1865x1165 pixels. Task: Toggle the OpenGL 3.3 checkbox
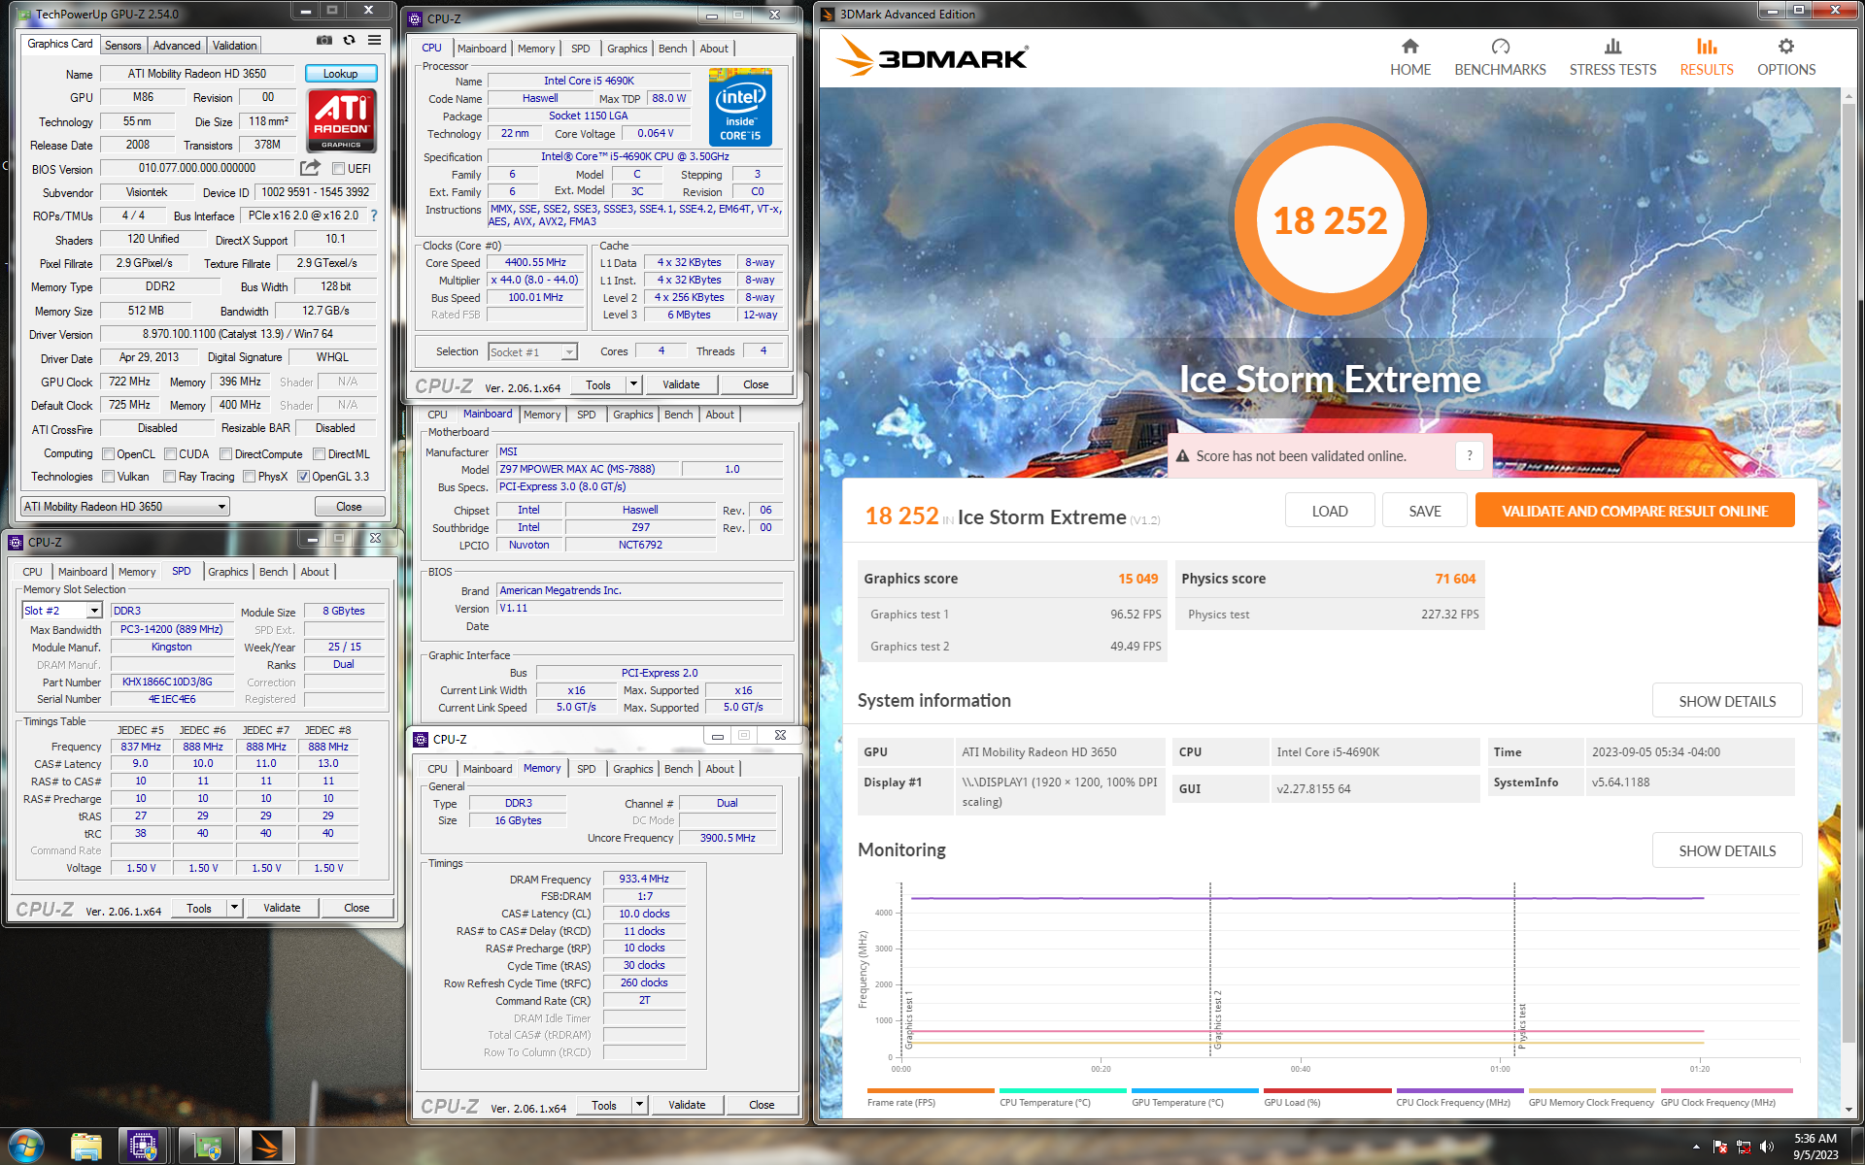(x=303, y=476)
